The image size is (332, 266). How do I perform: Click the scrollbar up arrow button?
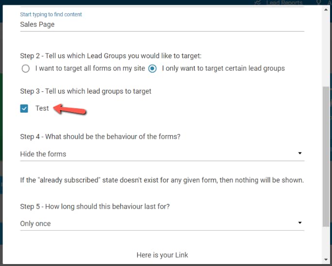point(326,10)
